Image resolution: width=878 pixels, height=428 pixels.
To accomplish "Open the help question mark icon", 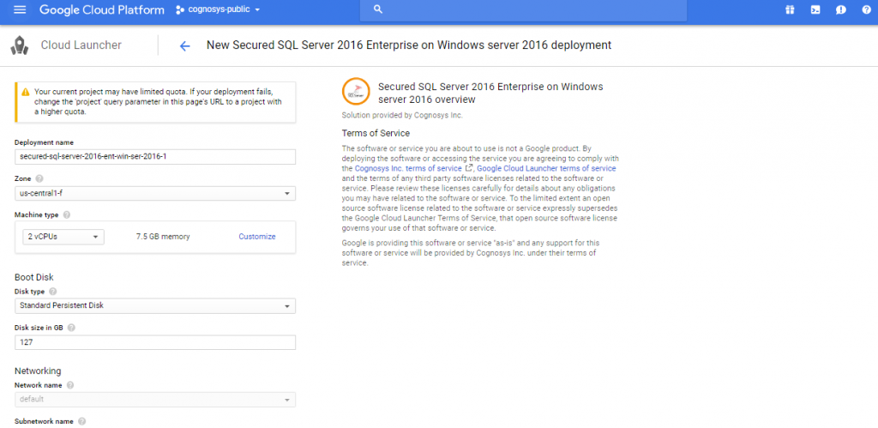I will pyautogui.click(x=866, y=9).
